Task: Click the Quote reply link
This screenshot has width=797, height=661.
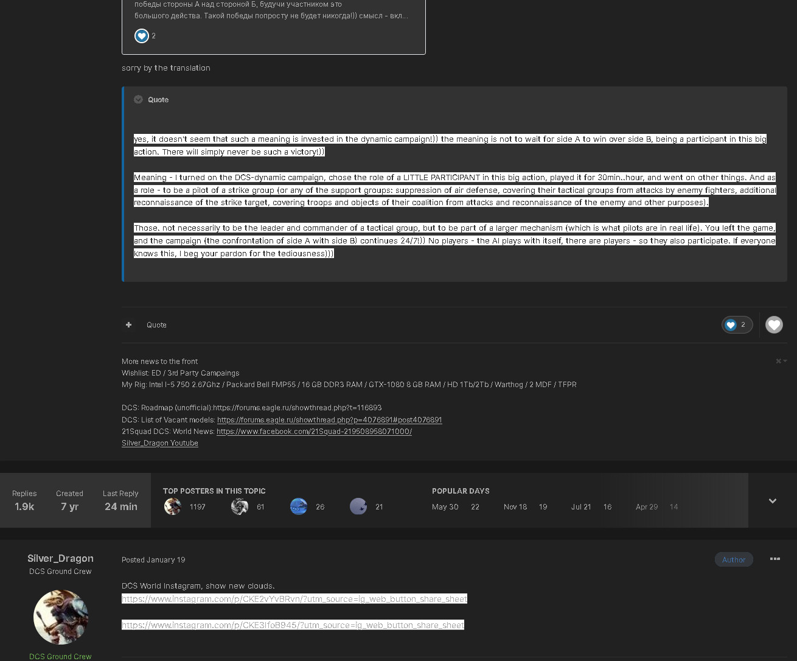Action: coord(156,325)
